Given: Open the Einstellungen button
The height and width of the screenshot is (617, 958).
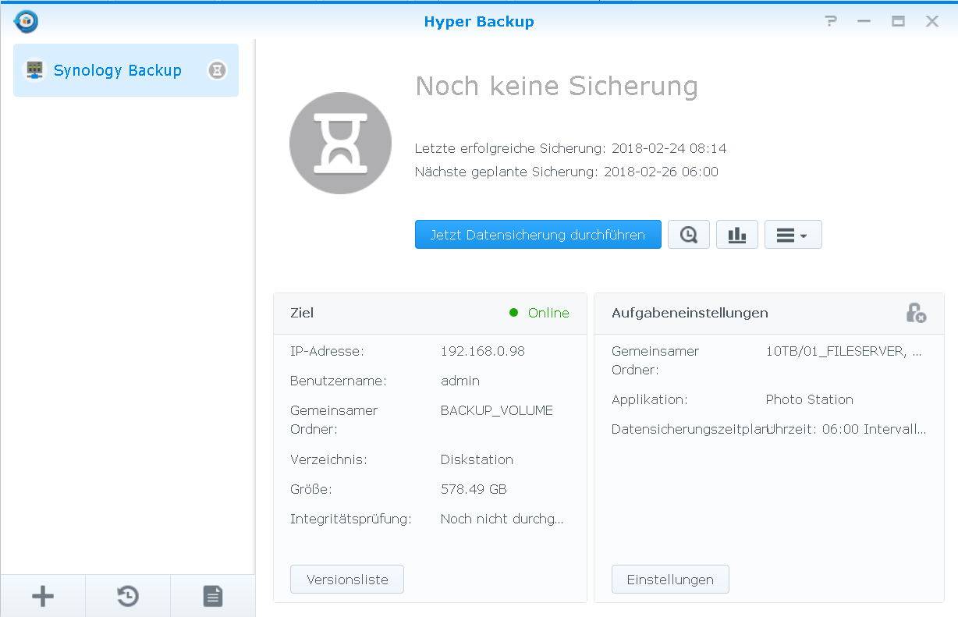Looking at the screenshot, I should (x=670, y=580).
